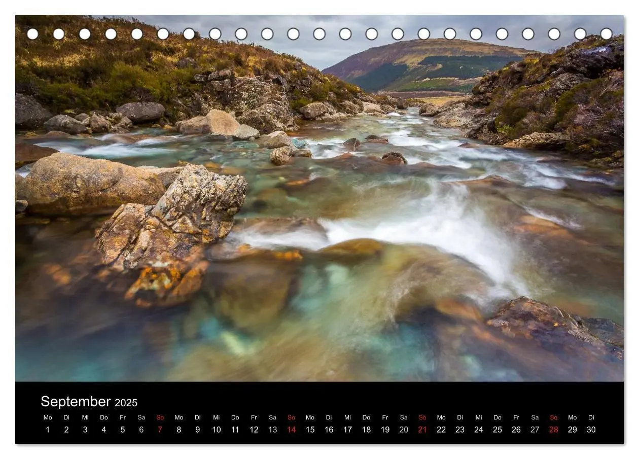This screenshot has height=459, width=639.
Task: Choose date 19 in the calendar
Action: click(x=385, y=430)
